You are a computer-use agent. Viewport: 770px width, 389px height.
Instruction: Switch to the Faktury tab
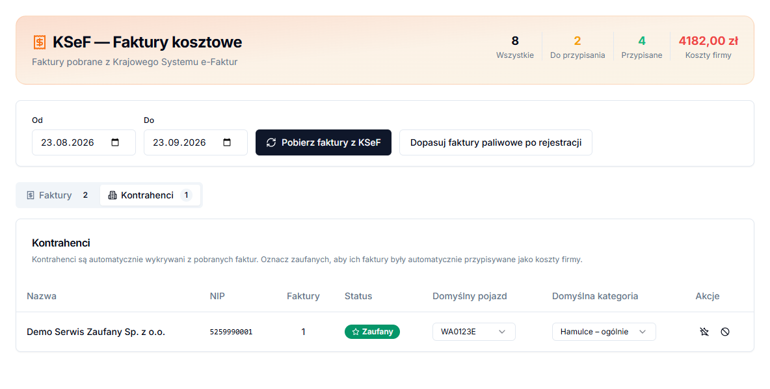coord(57,195)
